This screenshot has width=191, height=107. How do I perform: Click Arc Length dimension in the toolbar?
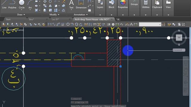click(x=58, y=24)
